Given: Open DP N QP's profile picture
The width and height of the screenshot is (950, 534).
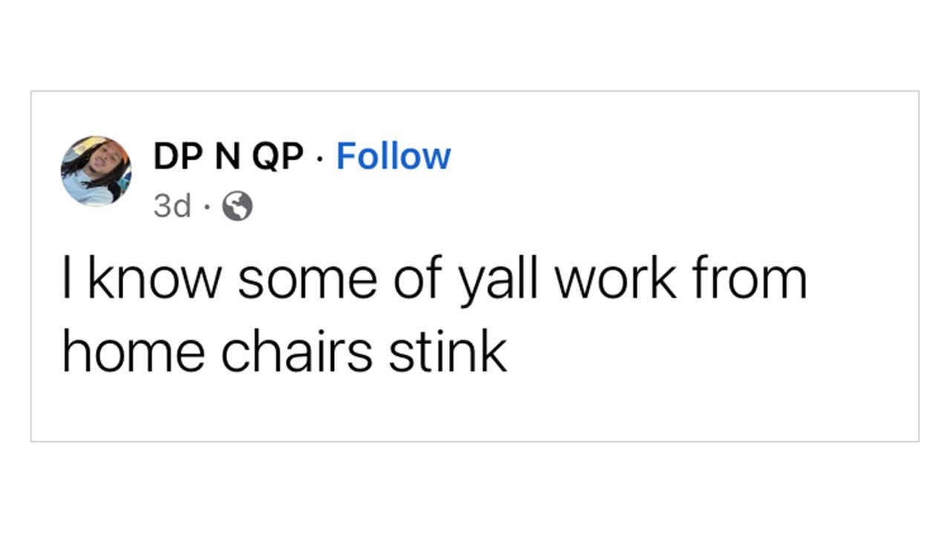Looking at the screenshot, I should tap(96, 171).
